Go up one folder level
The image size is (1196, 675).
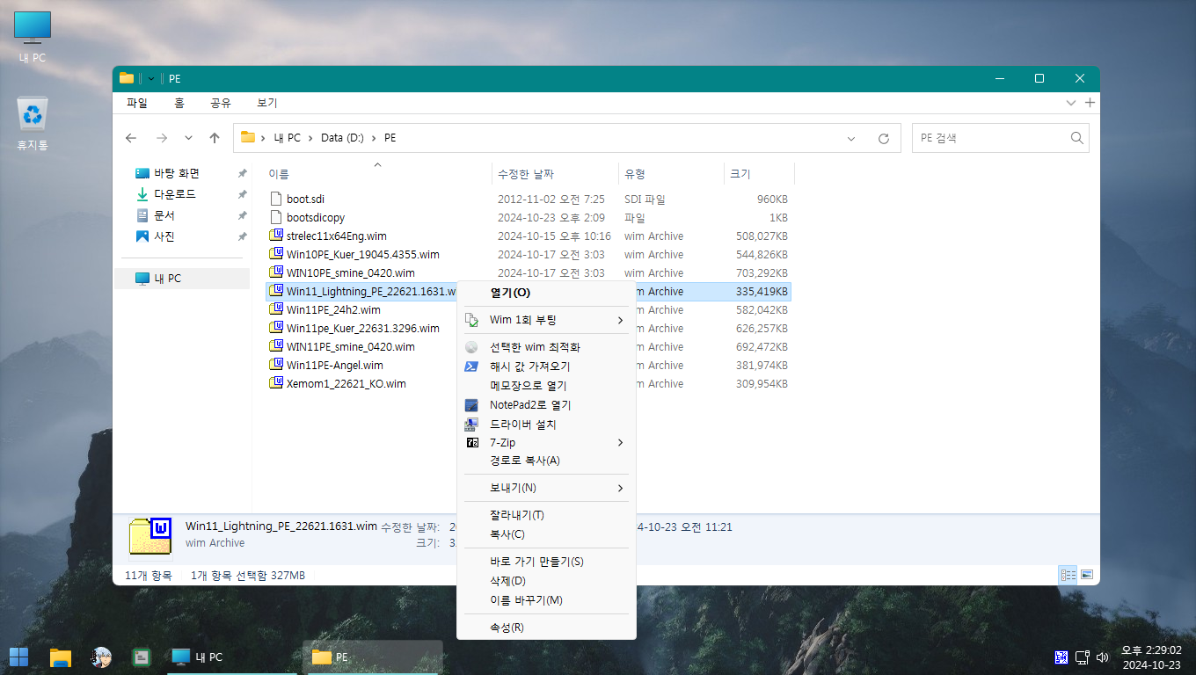point(215,138)
